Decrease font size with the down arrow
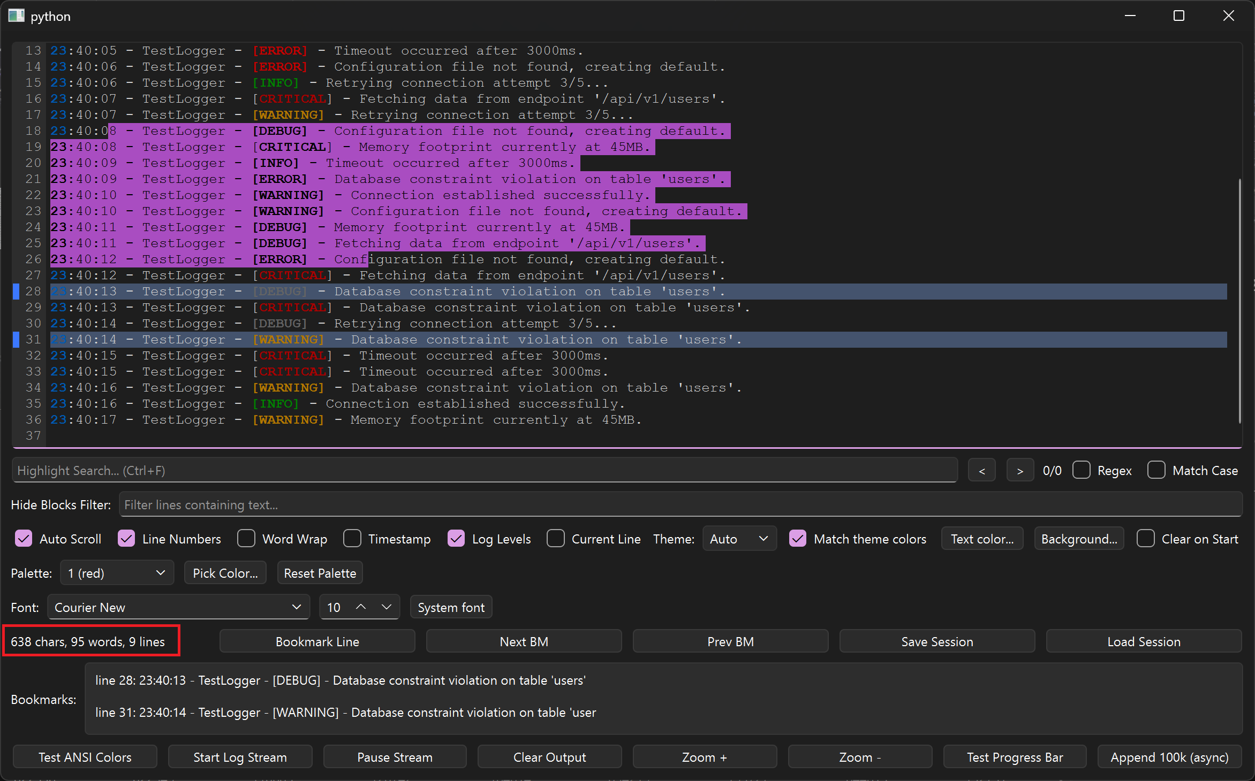 (x=387, y=607)
